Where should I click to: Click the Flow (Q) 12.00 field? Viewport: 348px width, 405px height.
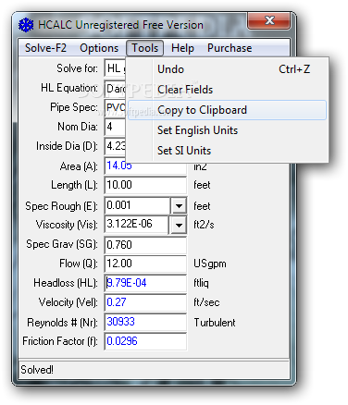pyautogui.click(x=145, y=264)
